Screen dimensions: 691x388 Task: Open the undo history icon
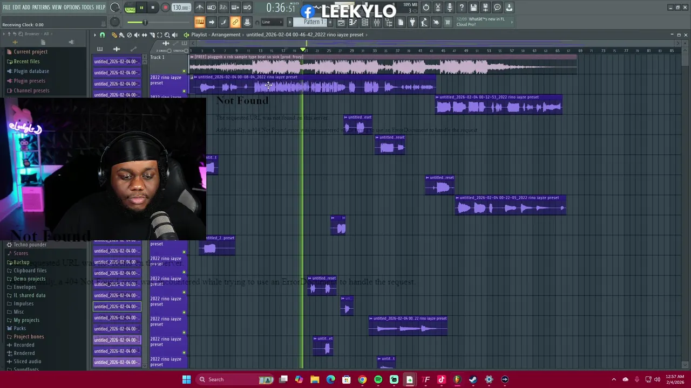(x=426, y=8)
